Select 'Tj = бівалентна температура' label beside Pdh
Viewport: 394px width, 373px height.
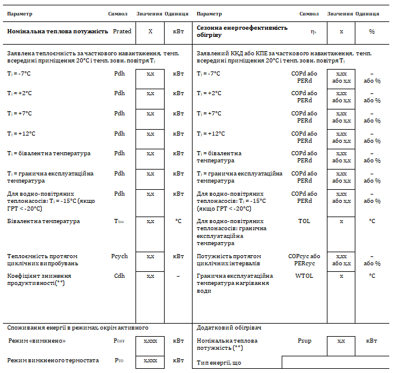coord(49,153)
